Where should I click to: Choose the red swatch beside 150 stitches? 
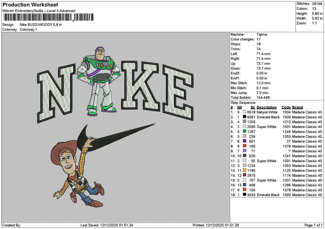click(245, 190)
